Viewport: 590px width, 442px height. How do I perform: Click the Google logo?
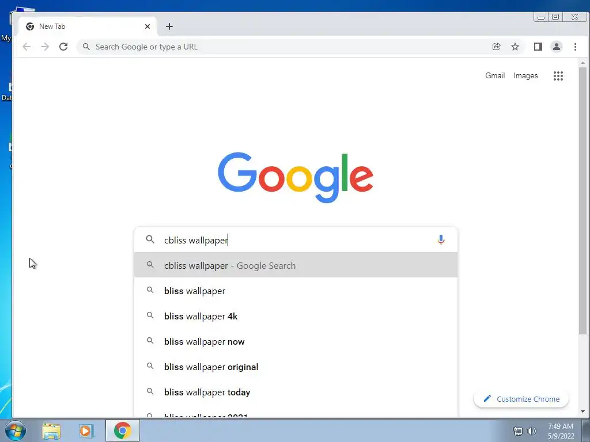click(x=296, y=177)
